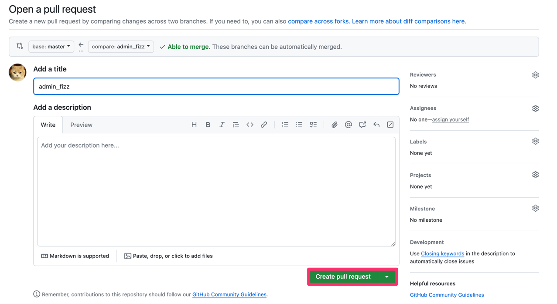Expand Create pull request options arrow
This screenshot has width=557, height=304.
[x=387, y=277]
